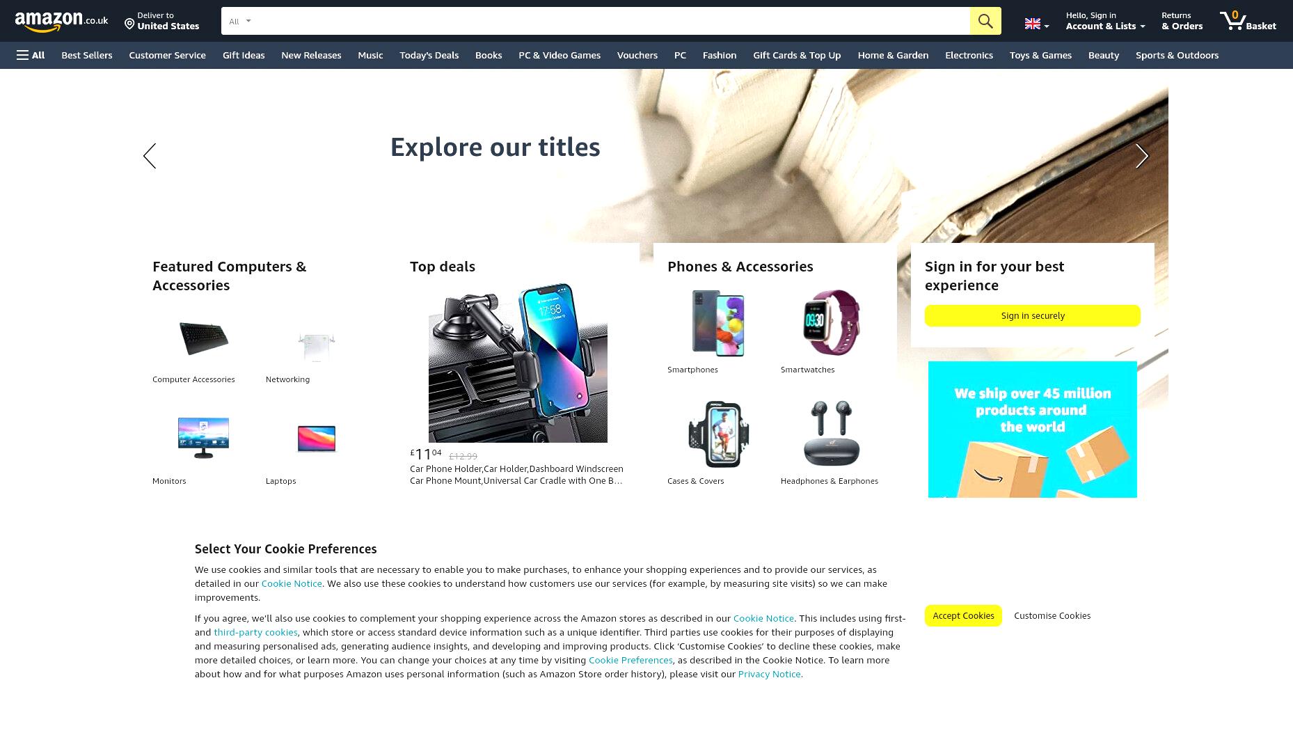Click the Accept Cookies button
Screen dimensions: 1293x733
point(963,615)
